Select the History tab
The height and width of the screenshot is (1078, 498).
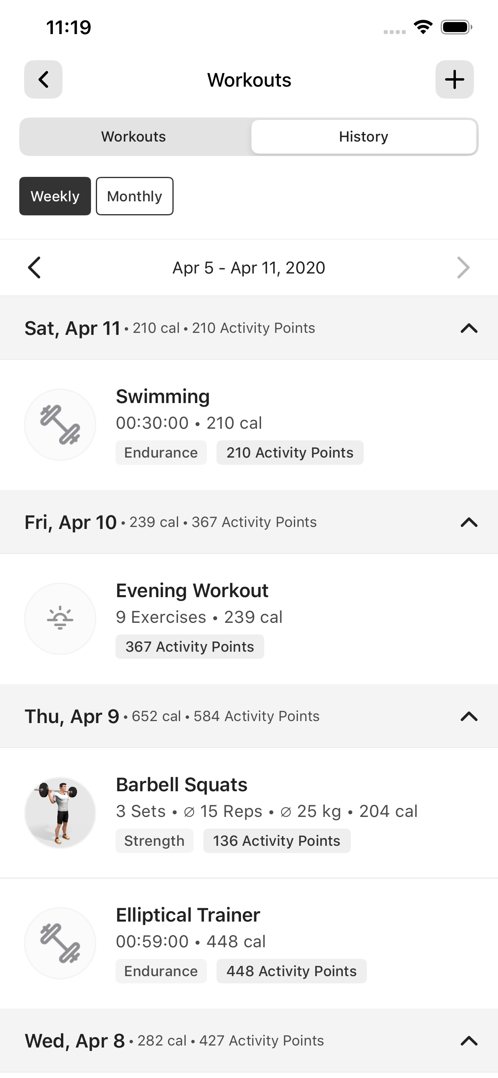(x=364, y=137)
